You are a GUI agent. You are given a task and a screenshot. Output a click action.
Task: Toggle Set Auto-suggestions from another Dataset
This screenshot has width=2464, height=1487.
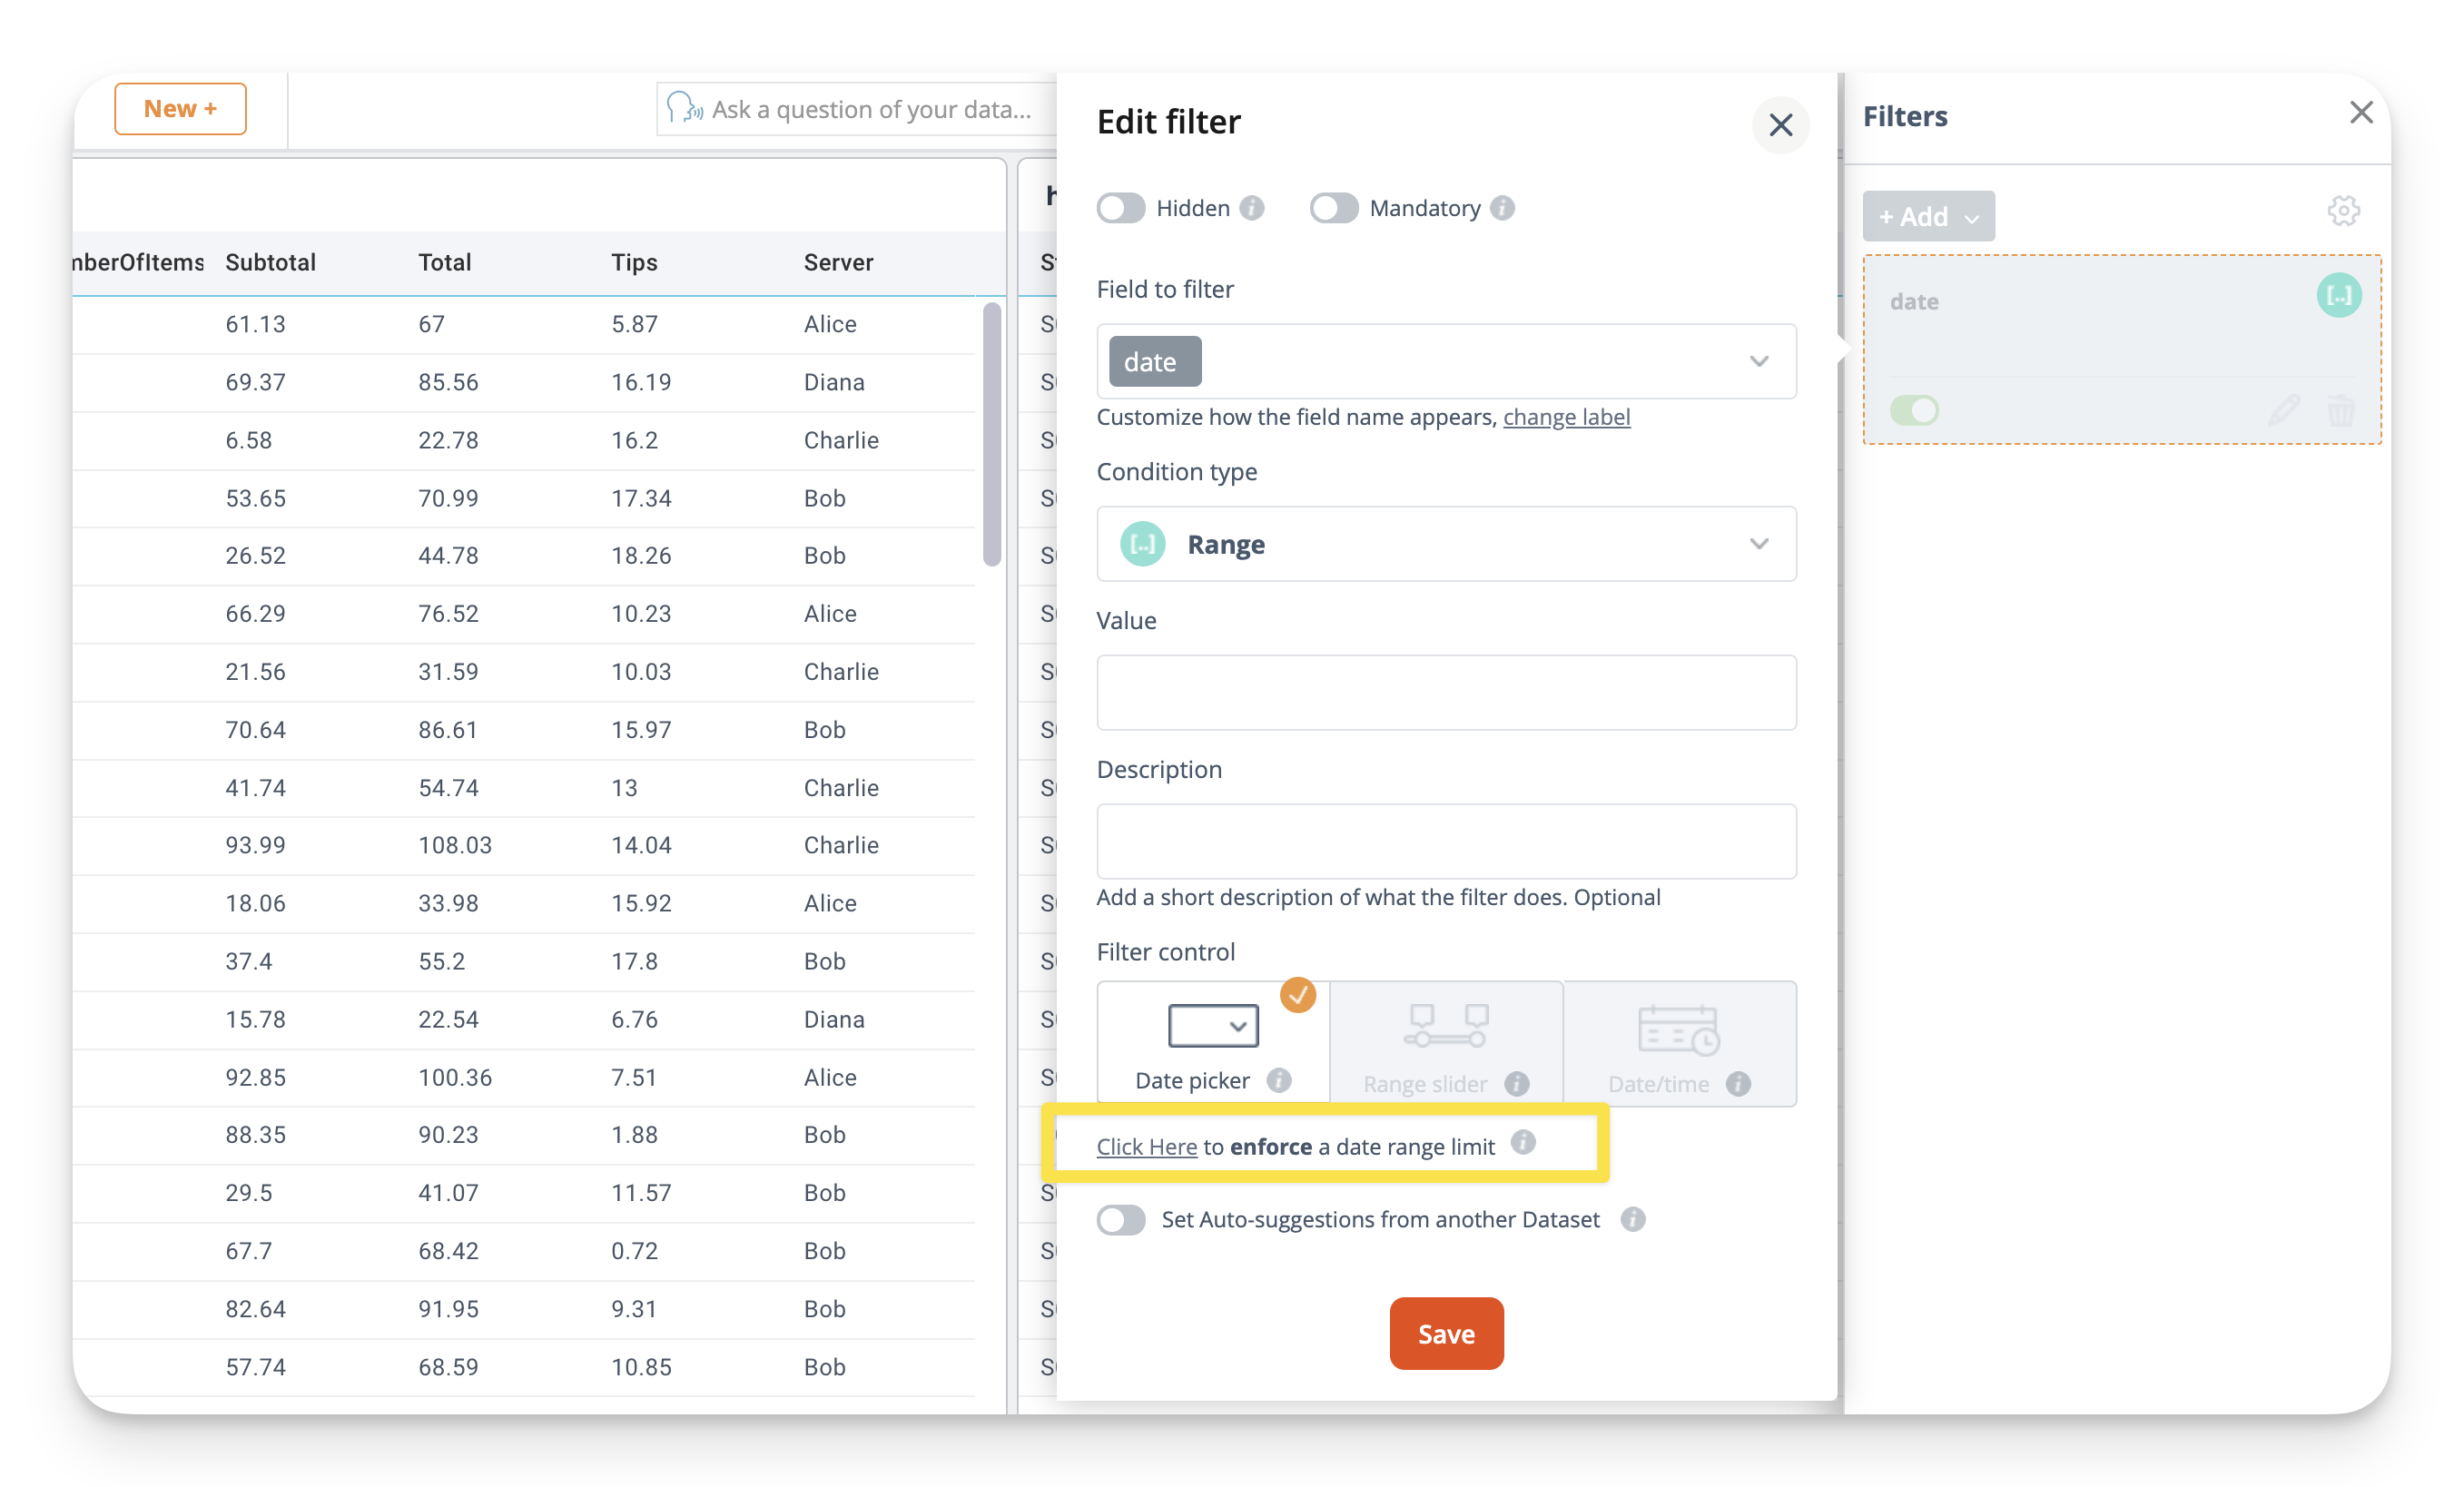[1120, 1219]
